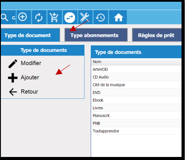This screenshot has height=160, width=185.
Task: Click the Retour action label
Action: point(30,91)
